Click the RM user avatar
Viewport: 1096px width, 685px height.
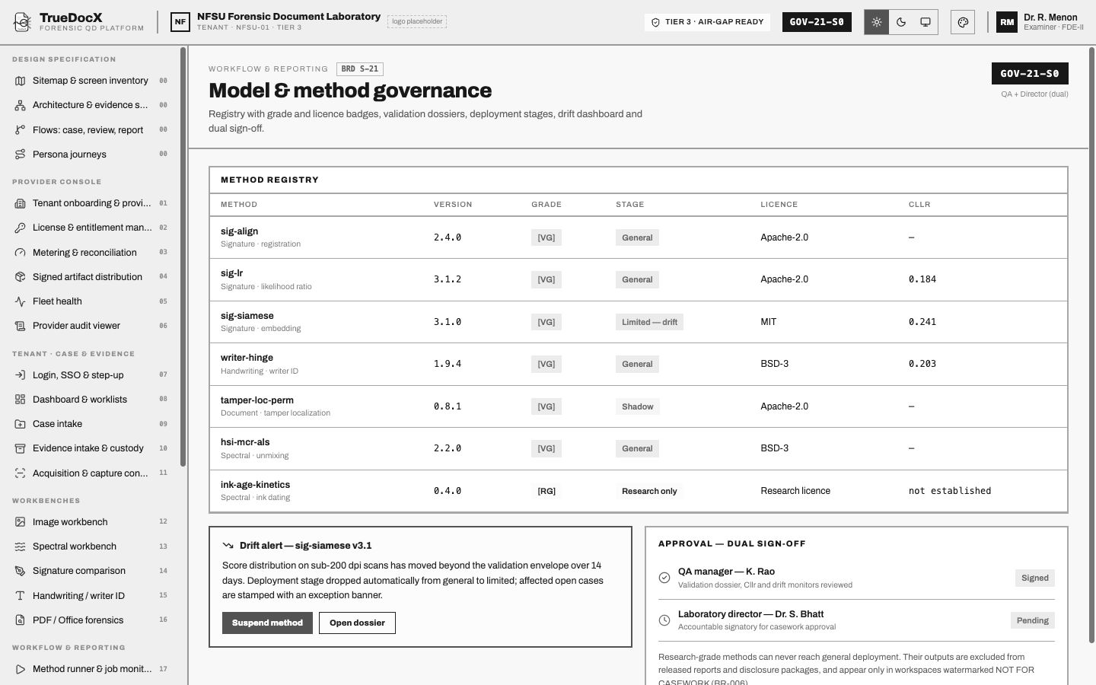[1007, 22]
